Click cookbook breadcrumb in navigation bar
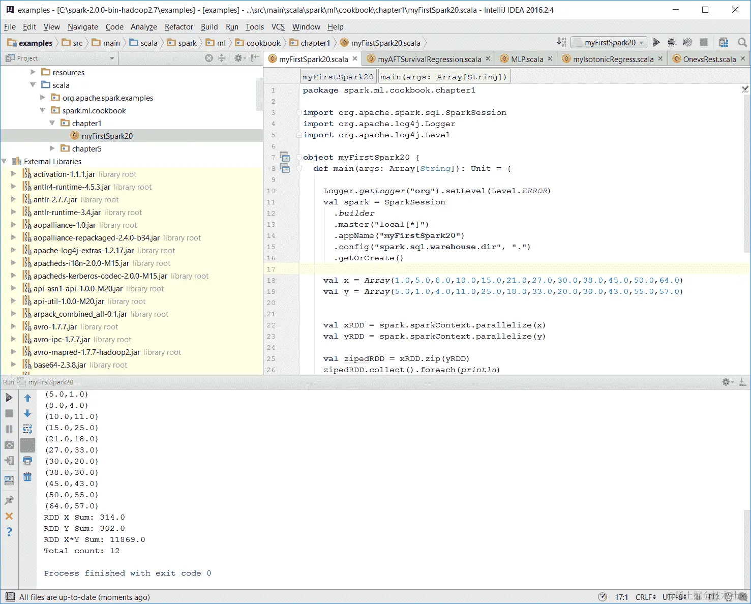The width and height of the screenshot is (751, 604). click(258, 43)
